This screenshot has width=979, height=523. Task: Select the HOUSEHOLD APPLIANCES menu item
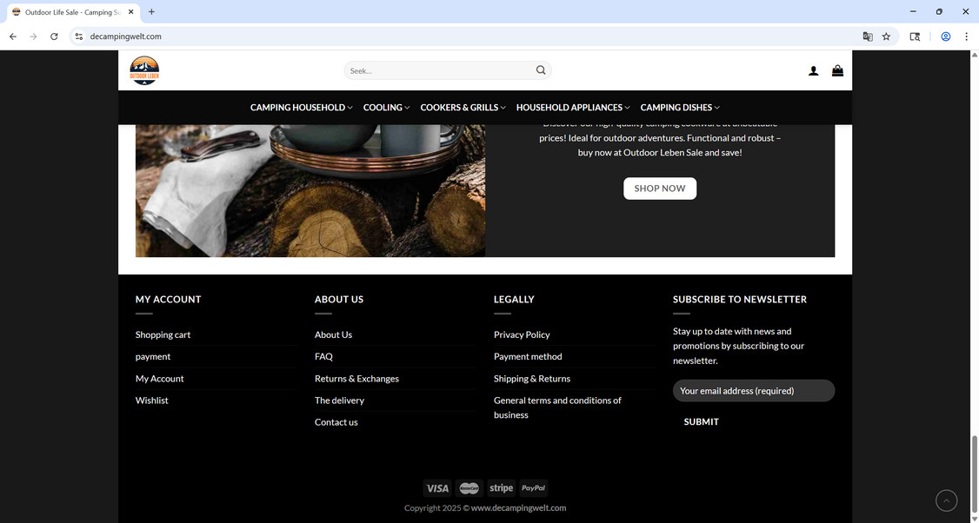click(x=569, y=107)
